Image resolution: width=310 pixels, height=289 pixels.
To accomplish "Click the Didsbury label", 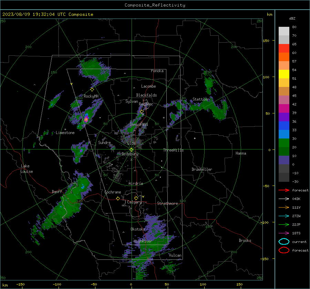I will (130, 154).
